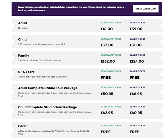Select the Adult standard ticket price £41.00
164x140 pixels.
click(107, 29)
